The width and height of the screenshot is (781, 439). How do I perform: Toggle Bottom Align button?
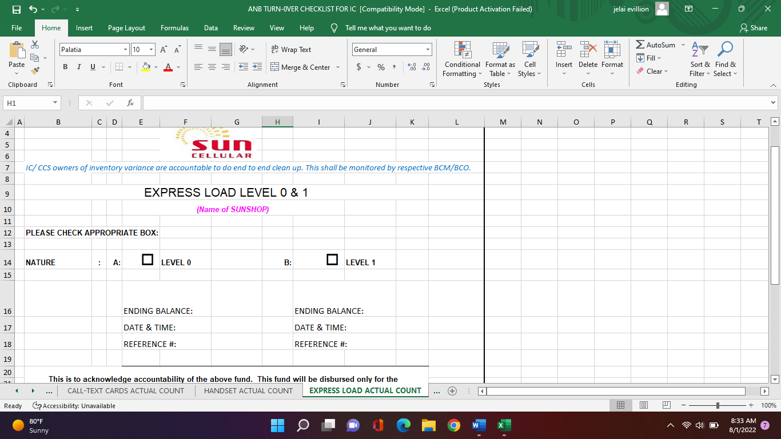(226, 49)
